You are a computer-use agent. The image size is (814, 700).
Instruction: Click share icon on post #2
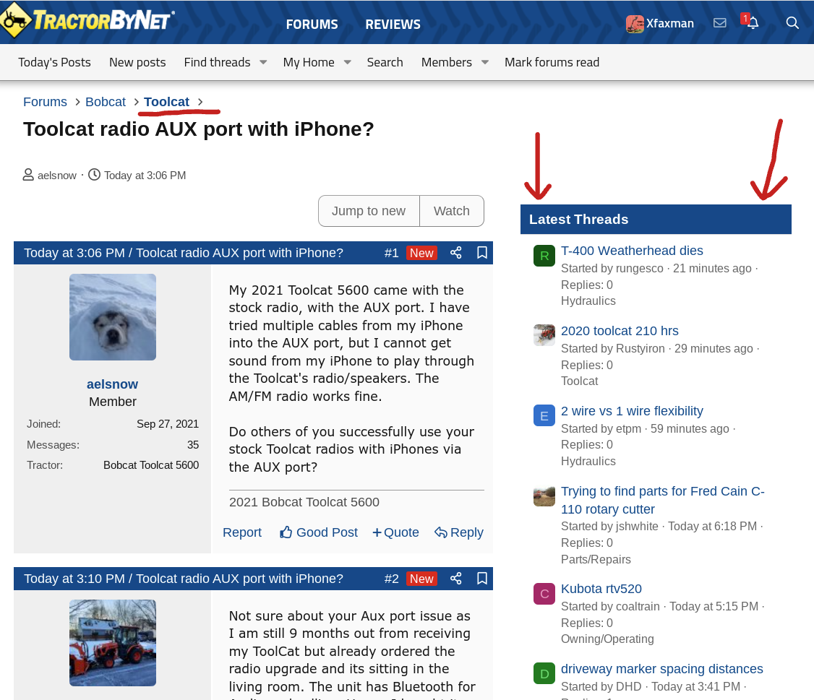click(x=455, y=579)
